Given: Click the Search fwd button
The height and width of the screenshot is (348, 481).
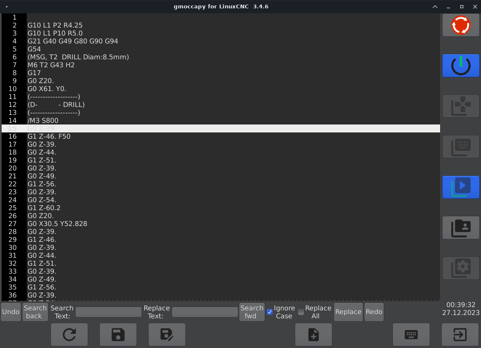Looking at the screenshot, I should (x=252, y=312).
